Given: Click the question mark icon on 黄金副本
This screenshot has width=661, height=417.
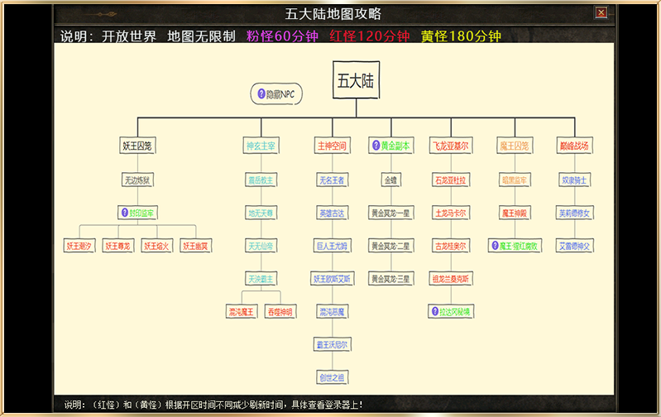Looking at the screenshot, I should pos(375,146).
